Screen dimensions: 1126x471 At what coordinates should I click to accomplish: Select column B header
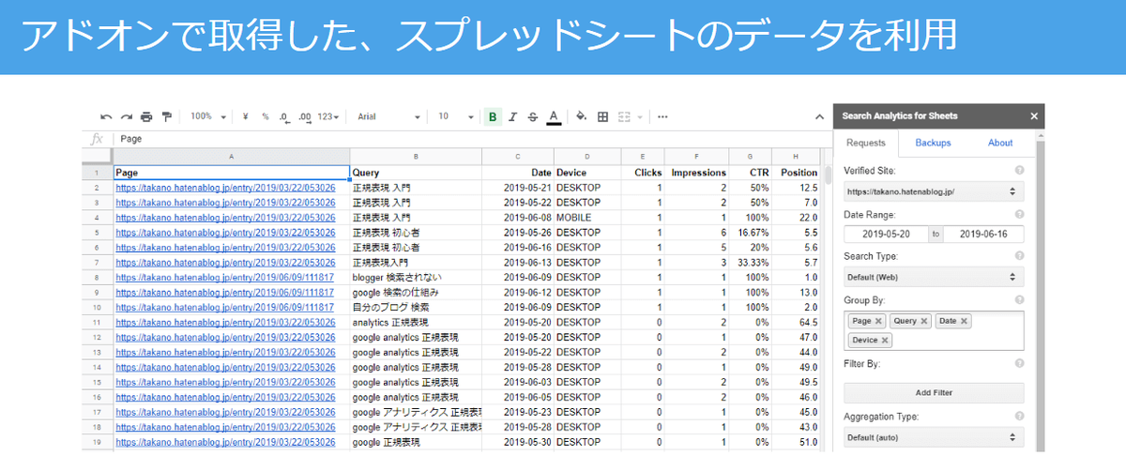coord(416,156)
